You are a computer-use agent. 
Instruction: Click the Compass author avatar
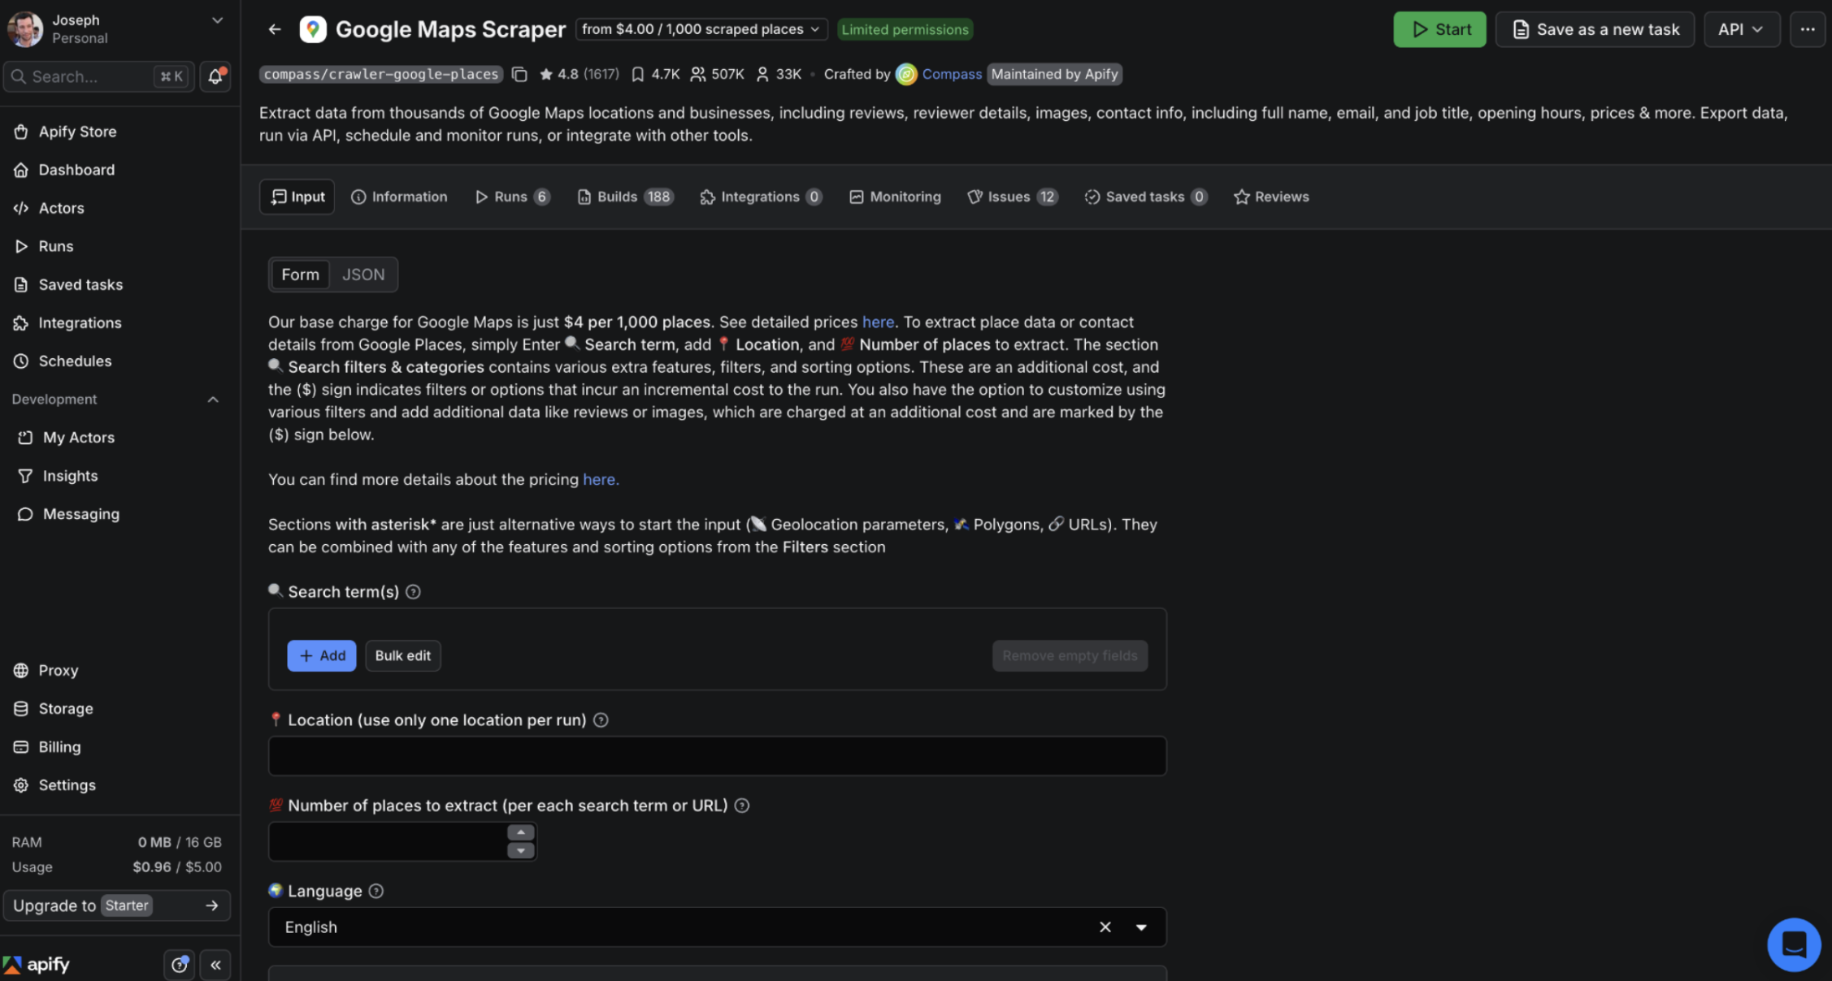906,74
